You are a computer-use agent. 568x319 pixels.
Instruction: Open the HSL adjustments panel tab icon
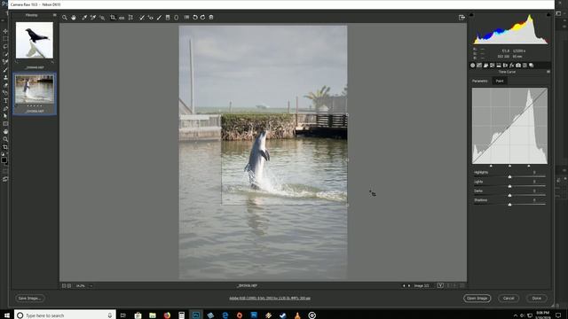(x=493, y=66)
